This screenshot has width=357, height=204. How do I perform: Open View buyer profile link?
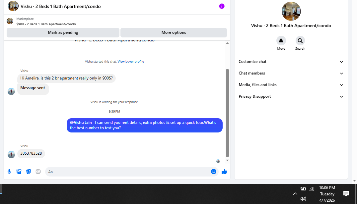(x=131, y=62)
